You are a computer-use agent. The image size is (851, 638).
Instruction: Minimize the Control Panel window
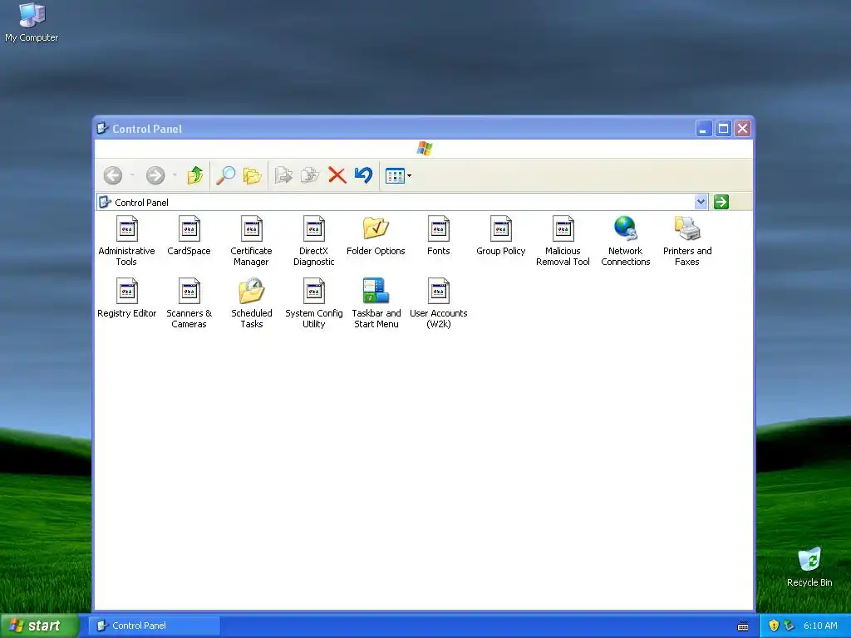(703, 129)
